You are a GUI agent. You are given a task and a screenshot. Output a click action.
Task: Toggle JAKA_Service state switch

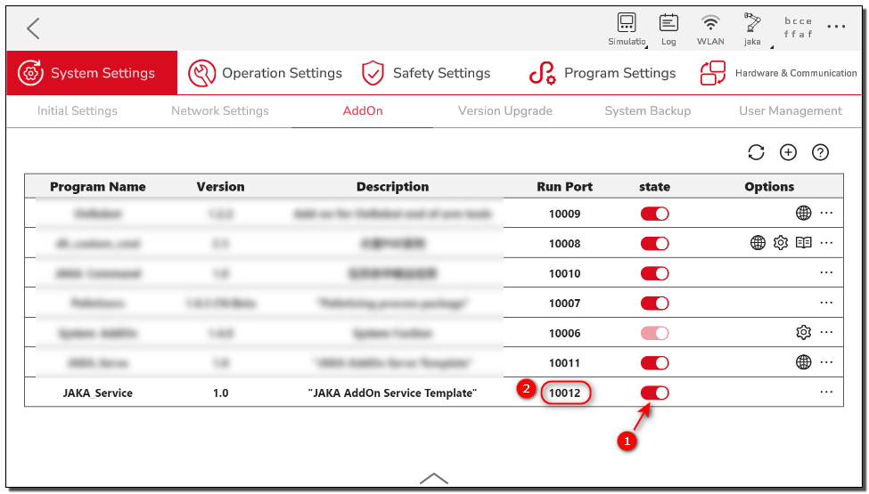tap(654, 393)
